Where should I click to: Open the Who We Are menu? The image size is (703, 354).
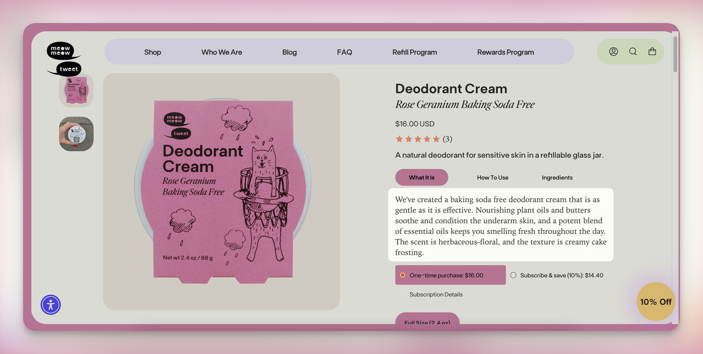[222, 52]
